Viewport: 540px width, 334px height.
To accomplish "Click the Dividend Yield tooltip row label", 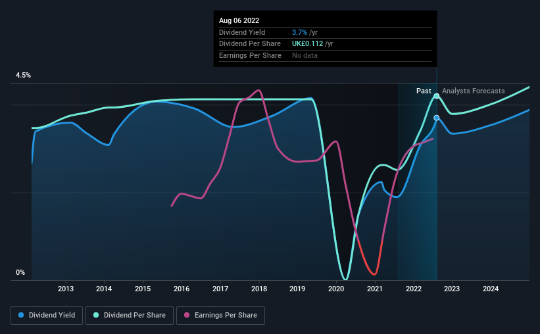I will [x=242, y=32].
